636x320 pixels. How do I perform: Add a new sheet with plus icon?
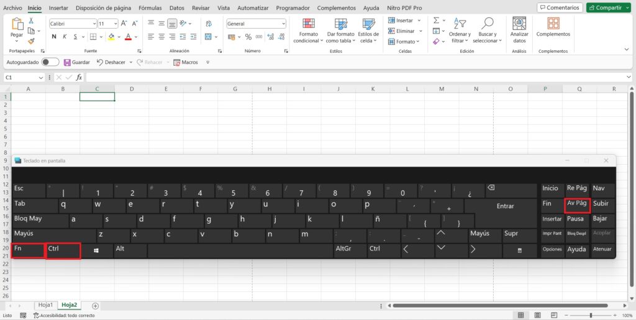point(95,306)
